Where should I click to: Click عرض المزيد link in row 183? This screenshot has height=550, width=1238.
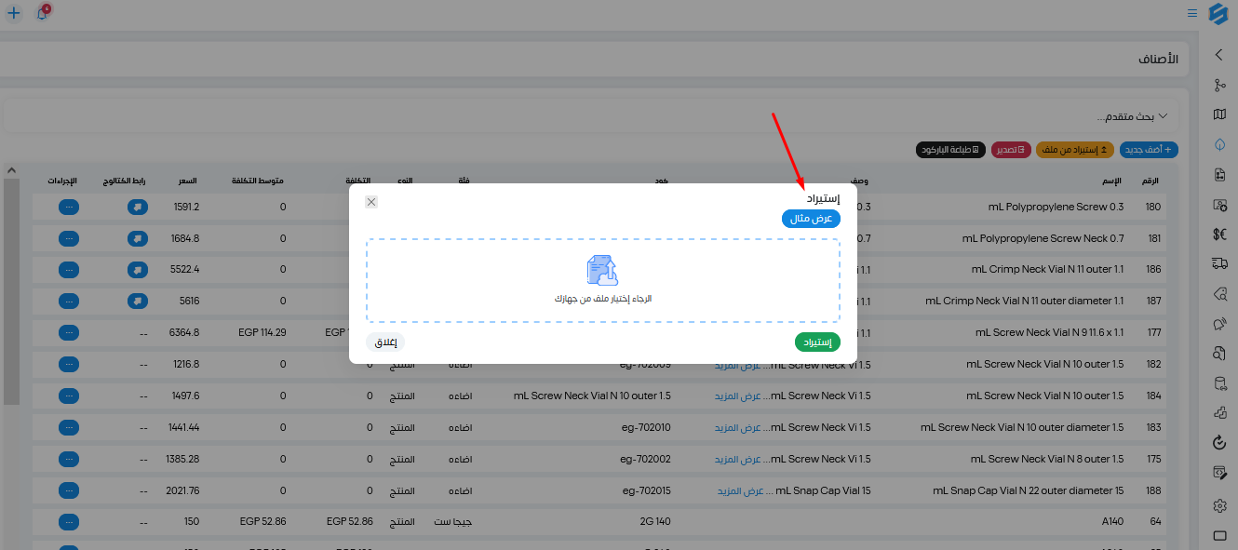point(738,427)
